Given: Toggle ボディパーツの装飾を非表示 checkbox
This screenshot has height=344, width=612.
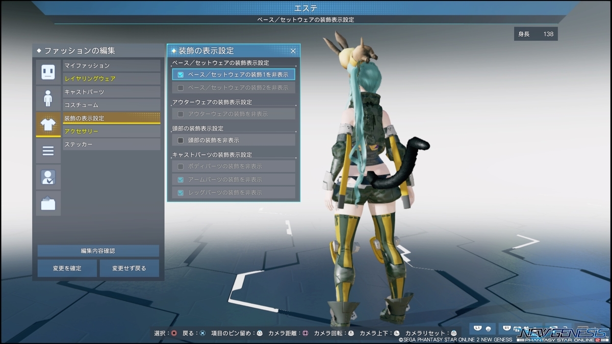Looking at the screenshot, I should (181, 166).
